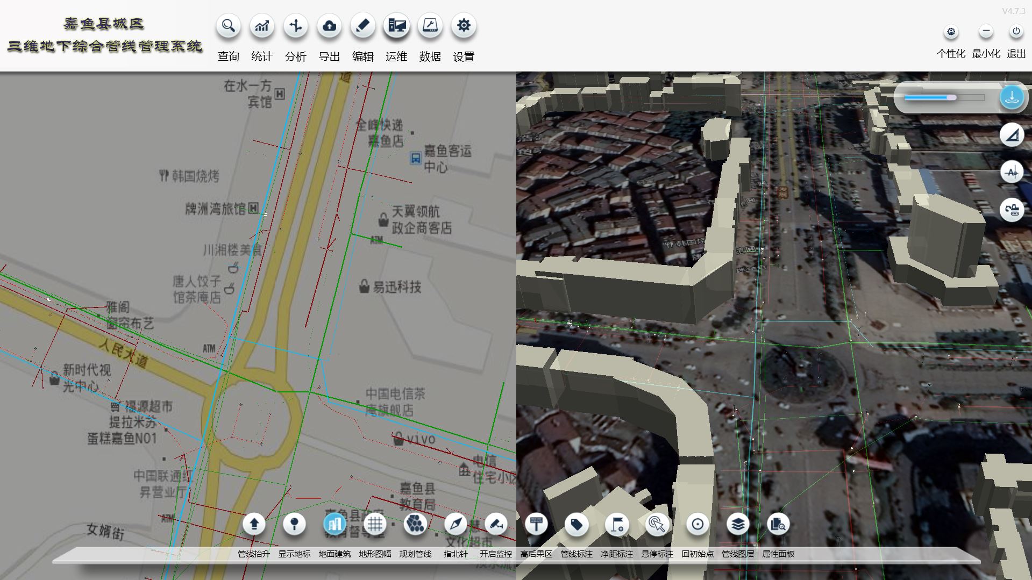This screenshot has width=1032, height=580.
Task: Click the 个性化 text label
Action: (951, 54)
